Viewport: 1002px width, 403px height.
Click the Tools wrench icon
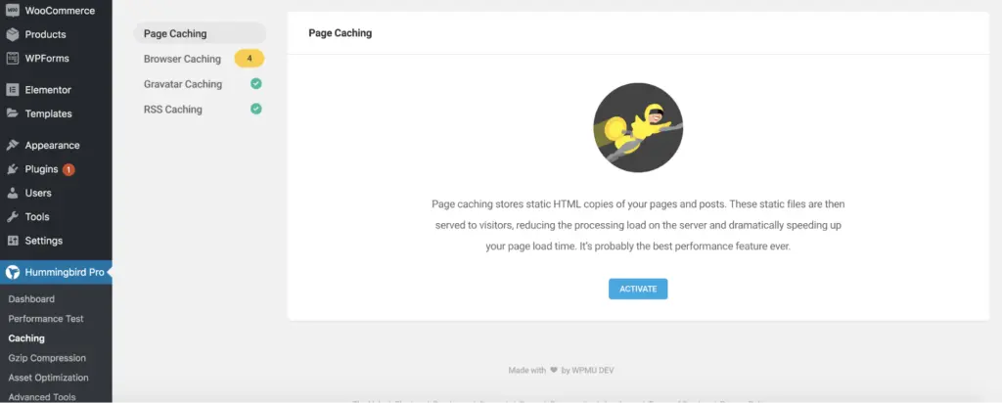pyautogui.click(x=12, y=217)
